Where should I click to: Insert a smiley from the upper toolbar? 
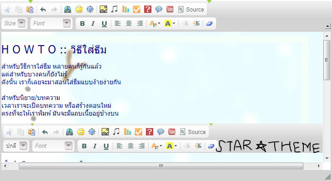[79, 10]
